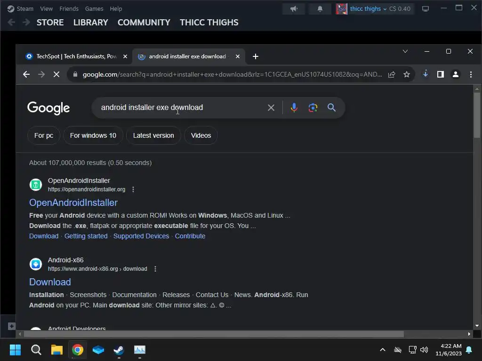Share this page icon in address bar
This screenshot has width=482, height=361.
point(392,74)
